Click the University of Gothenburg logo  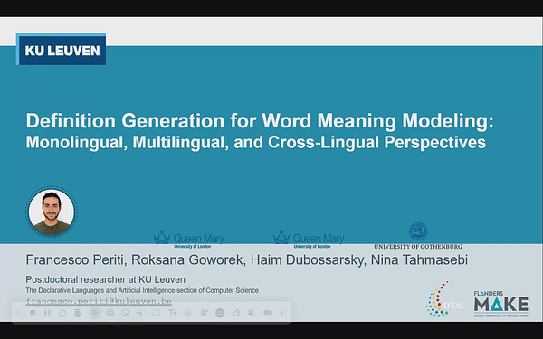(418, 236)
